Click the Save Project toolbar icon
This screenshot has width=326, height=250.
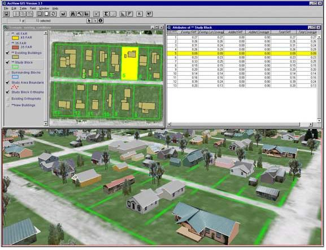[x=6, y=14]
